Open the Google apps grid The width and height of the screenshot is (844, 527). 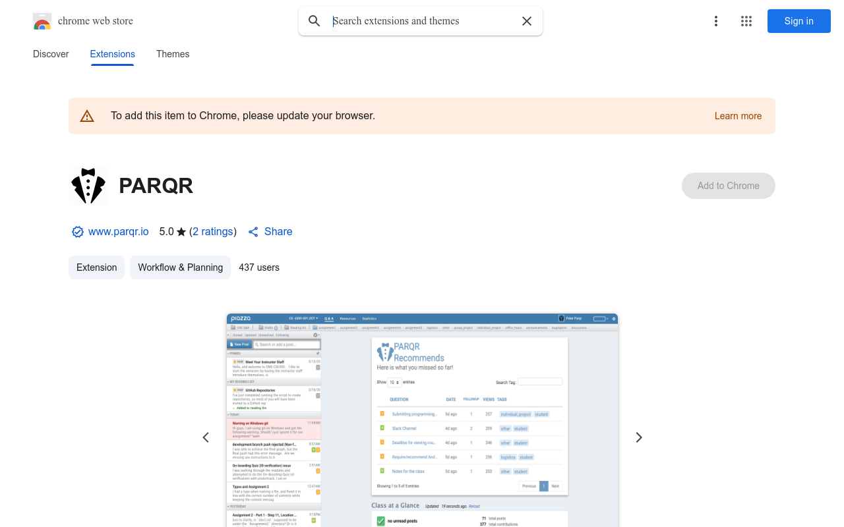click(746, 21)
